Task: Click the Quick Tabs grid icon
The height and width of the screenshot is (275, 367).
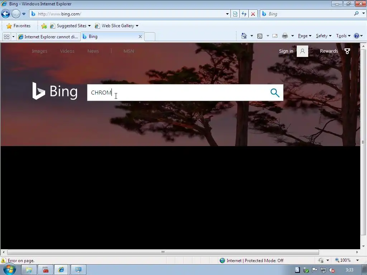Action: [6, 37]
